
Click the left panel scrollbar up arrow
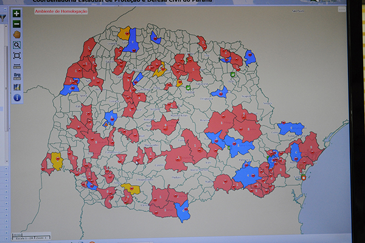(6, 26)
